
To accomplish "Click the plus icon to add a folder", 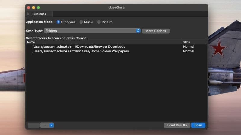I will click(45, 125).
